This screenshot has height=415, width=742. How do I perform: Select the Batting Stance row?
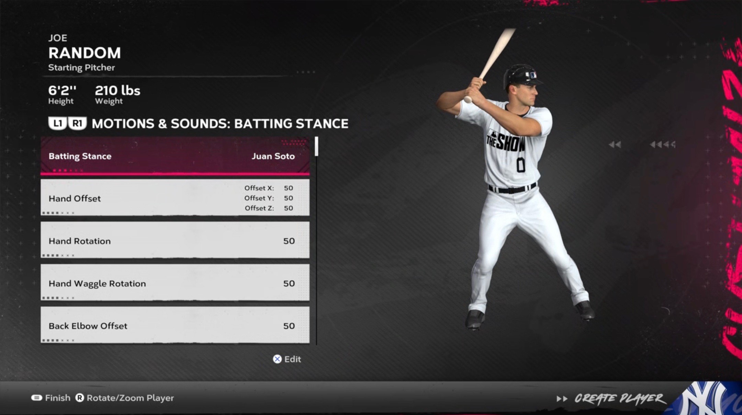(175, 156)
